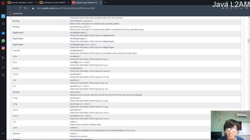Open the next(String pattern) method link
Viewport: 250px width, 140px height.
[80, 27]
